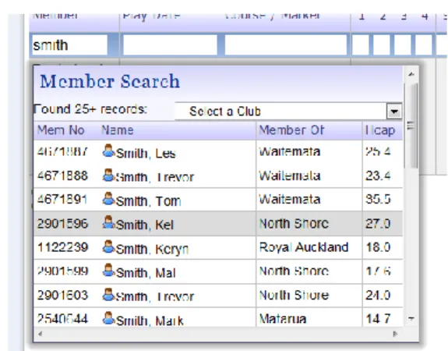Screen dimensions: 448x351
Task: Click the Found 25+ records label
Action: pyautogui.click(x=90, y=109)
